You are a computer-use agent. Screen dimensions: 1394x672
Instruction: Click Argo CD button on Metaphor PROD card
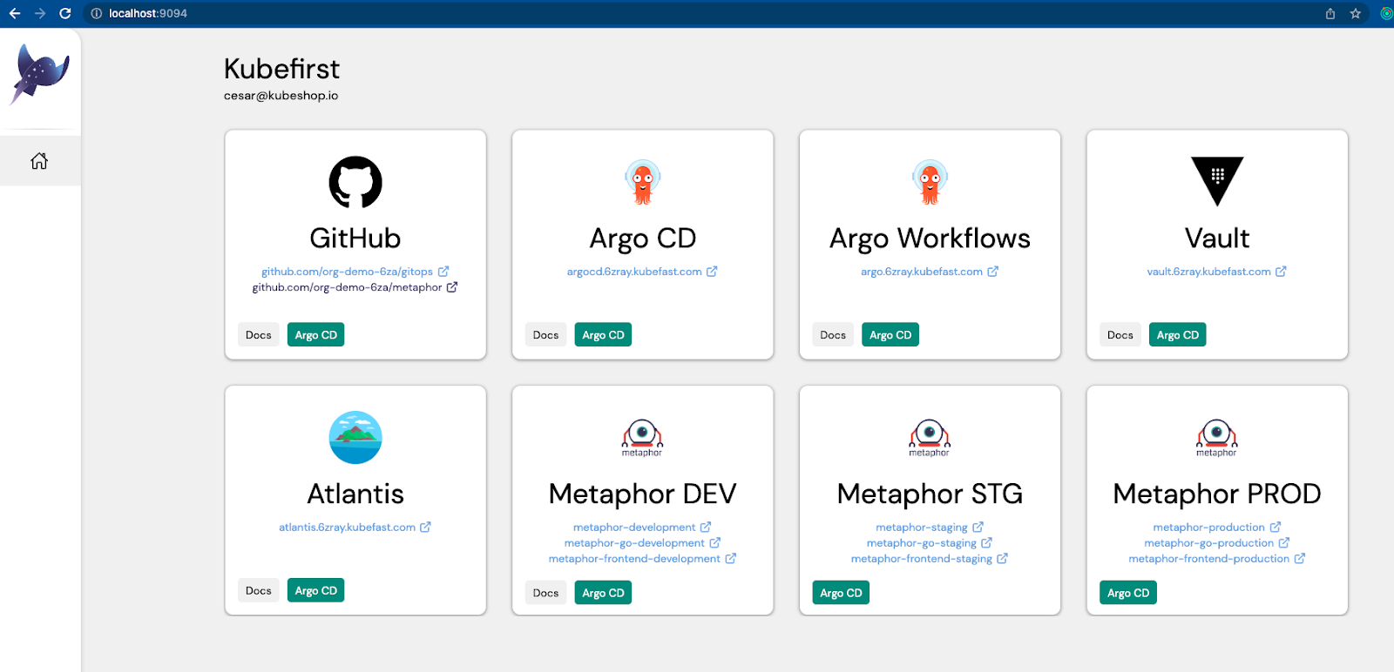1128,593
